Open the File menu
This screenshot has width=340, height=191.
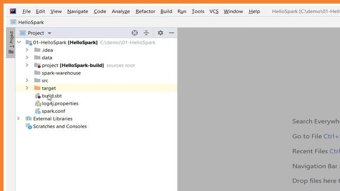(x=27, y=11)
